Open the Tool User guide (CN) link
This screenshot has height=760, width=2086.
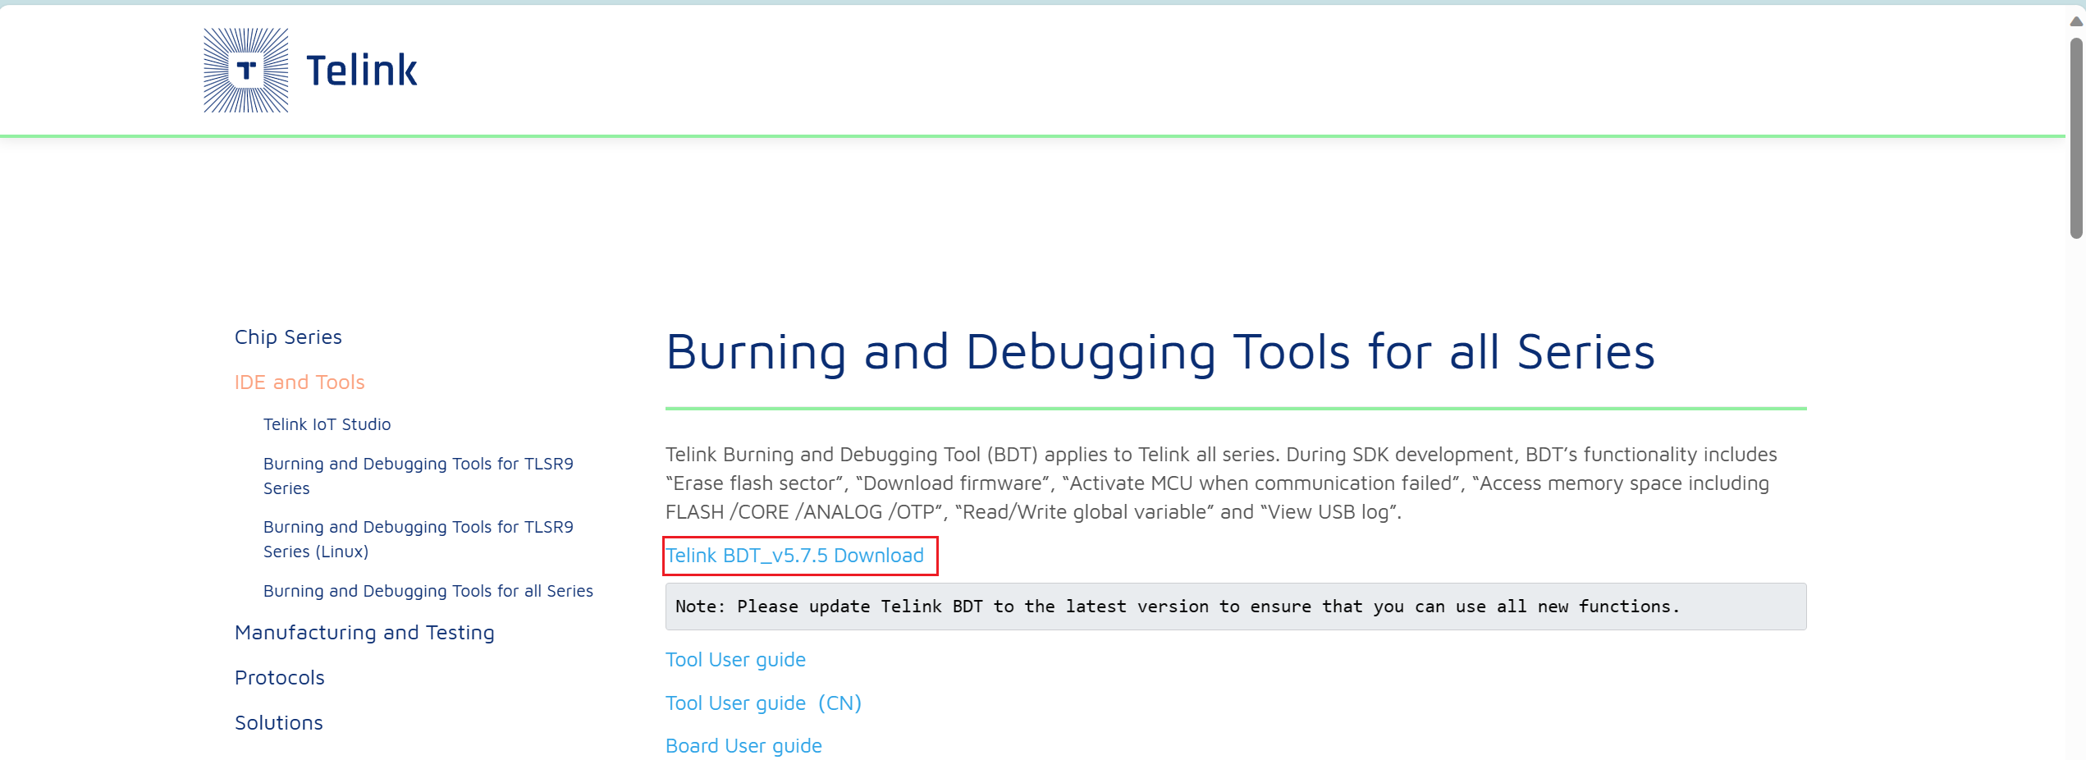pyautogui.click(x=763, y=703)
